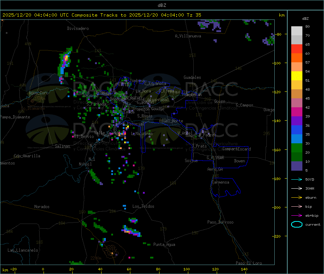
Task: Select the light gray 70 dBZ legend swatch
Action: [x=297, y=31]
